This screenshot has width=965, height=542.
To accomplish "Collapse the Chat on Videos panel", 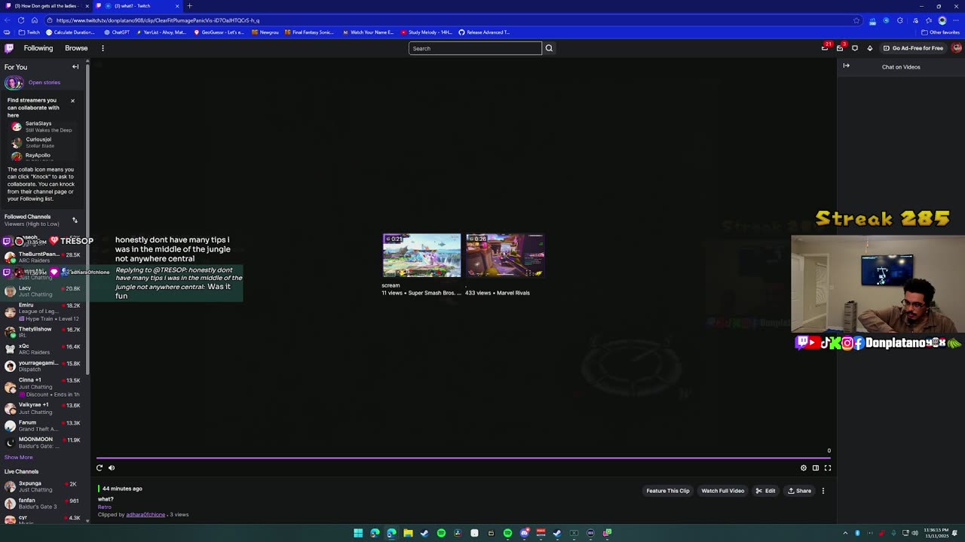I will point(846,66).
